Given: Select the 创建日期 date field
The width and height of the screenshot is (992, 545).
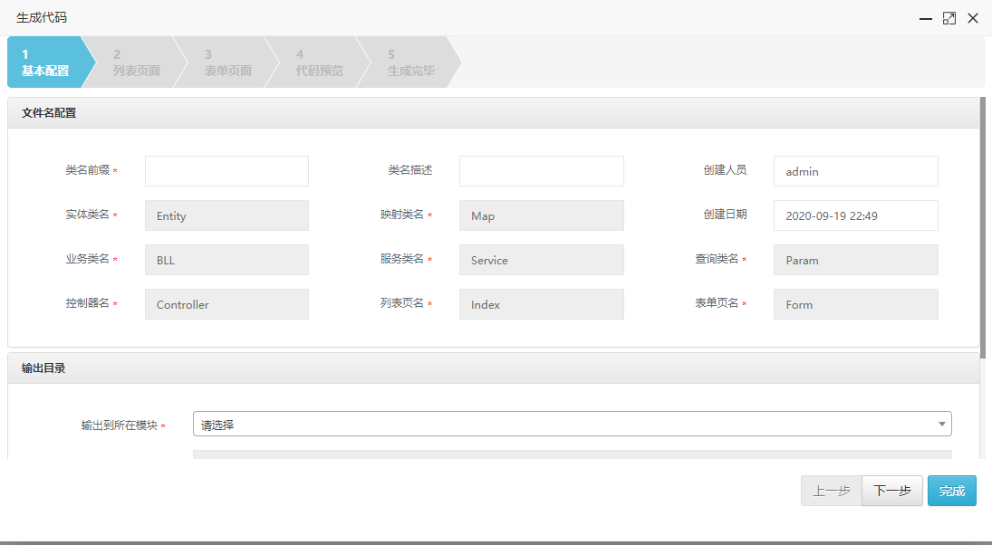Looking at the screenshot, I should (855, 215).
